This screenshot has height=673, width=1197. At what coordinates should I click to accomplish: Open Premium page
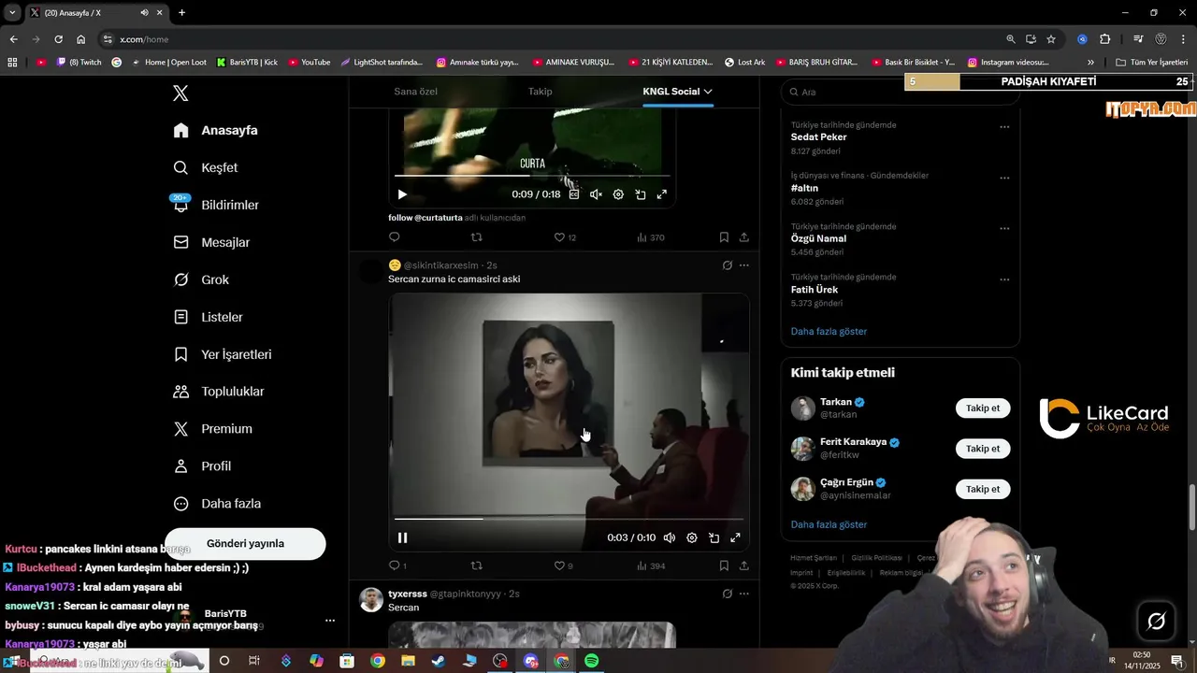coord(213,429)
